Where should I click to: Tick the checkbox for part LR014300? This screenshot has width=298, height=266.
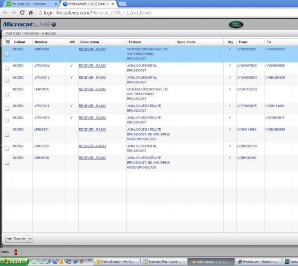tap(7, 54)
